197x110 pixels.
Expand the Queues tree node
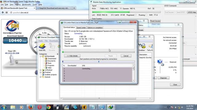point(41,77)
